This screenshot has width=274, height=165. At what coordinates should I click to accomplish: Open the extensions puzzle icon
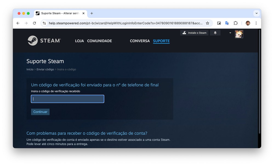[x=236, y=23]
